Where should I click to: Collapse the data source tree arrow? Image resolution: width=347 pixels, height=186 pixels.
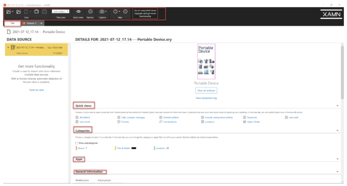click(8, 47)
